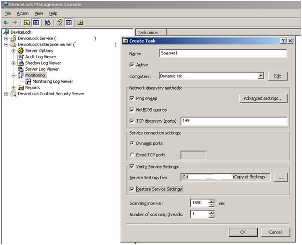Click the Create Task dialog title icon
This screenshot has width=302, height=245.
[125, 41]
